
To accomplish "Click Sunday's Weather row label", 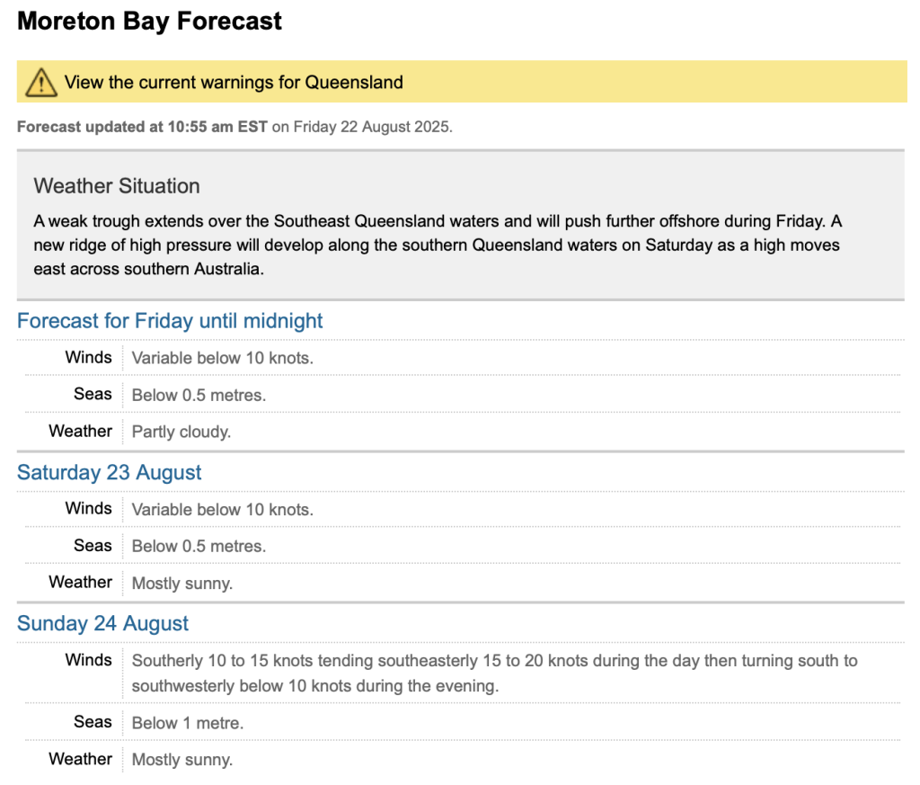I will 80,759.
